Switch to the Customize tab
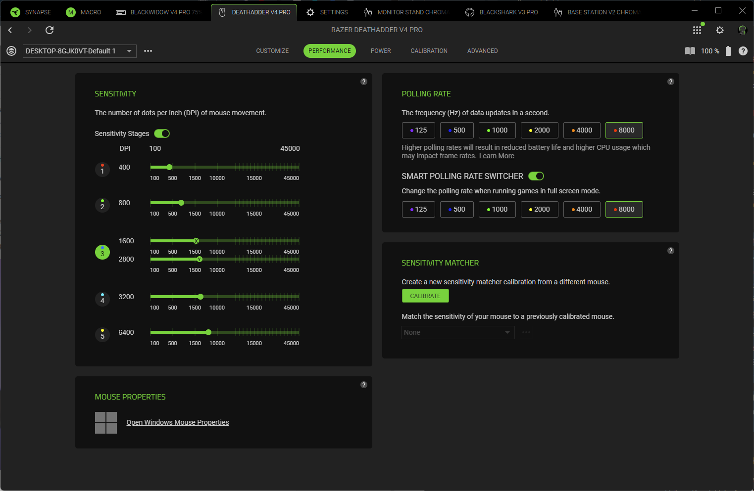This screenshot has width=754, height=491. (272, 51)
